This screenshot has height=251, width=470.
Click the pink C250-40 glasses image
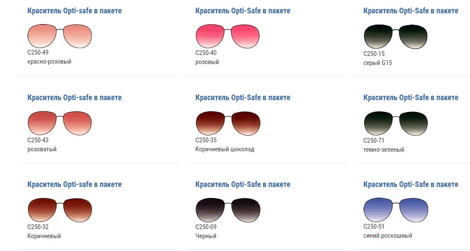point(227,36)
